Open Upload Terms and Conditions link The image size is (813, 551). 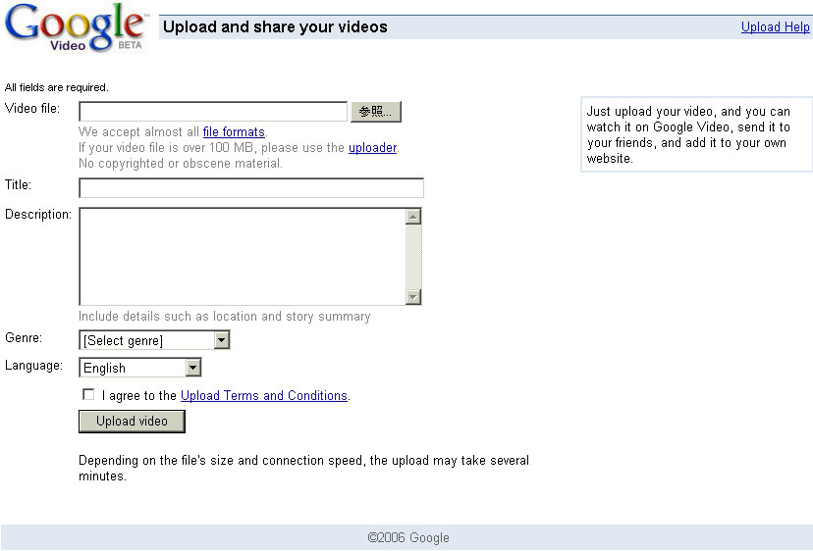pos(264,396)
